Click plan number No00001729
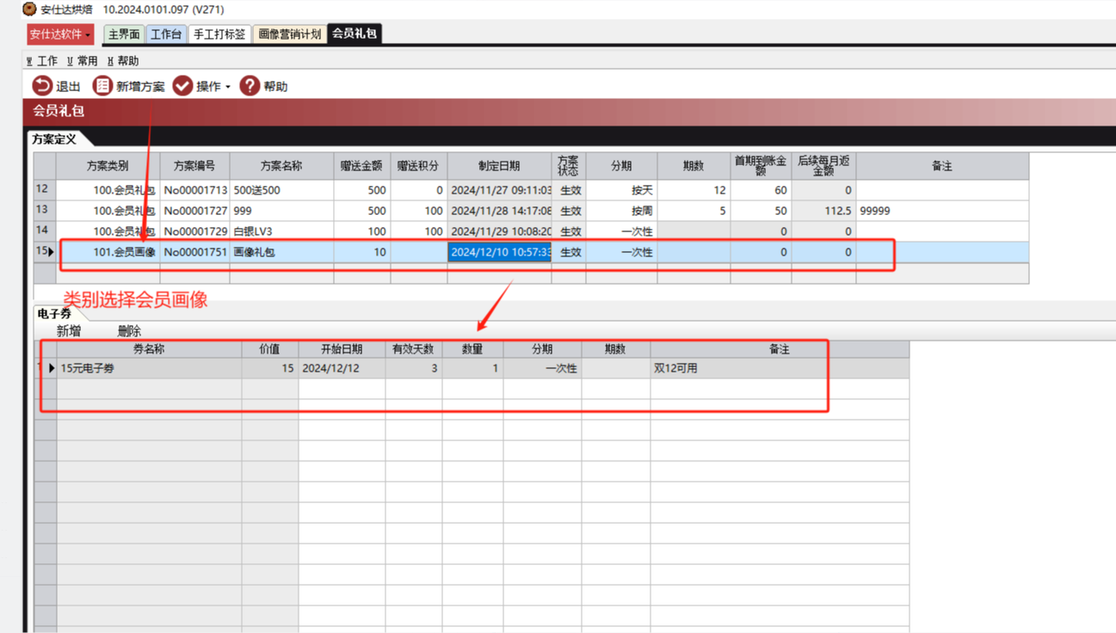The width and height of the screenshot is (1116, 633). point(195,231)
